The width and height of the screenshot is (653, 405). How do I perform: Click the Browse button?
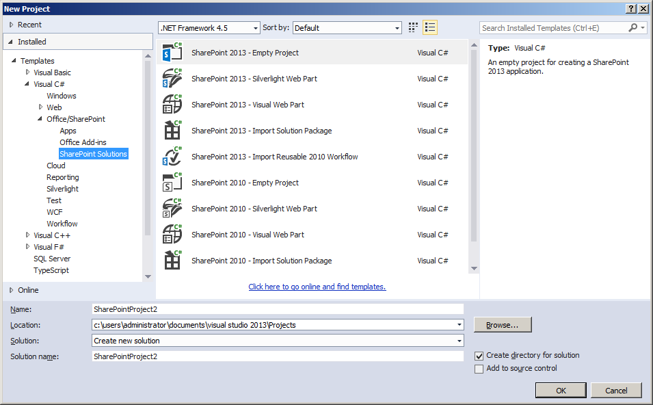[503, 324]
